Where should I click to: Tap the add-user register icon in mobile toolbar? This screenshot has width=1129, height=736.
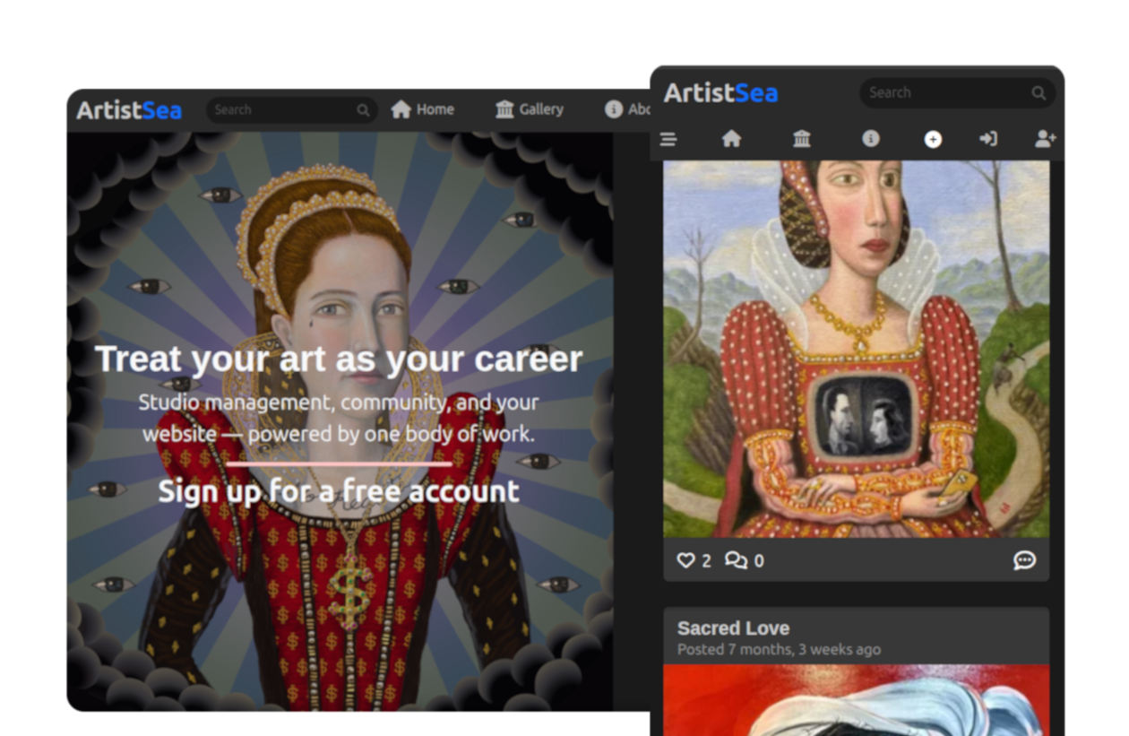coord(1046,139)
